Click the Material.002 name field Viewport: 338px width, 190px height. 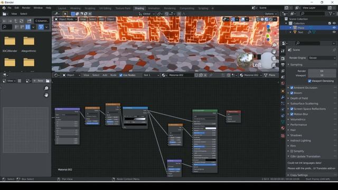pyautogui.click(x=181, y=75)
